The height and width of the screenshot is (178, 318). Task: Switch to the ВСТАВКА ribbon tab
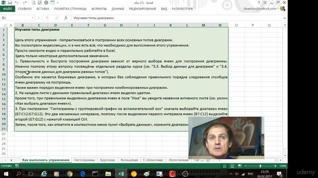pyautogui.click(x=43, y=9)
